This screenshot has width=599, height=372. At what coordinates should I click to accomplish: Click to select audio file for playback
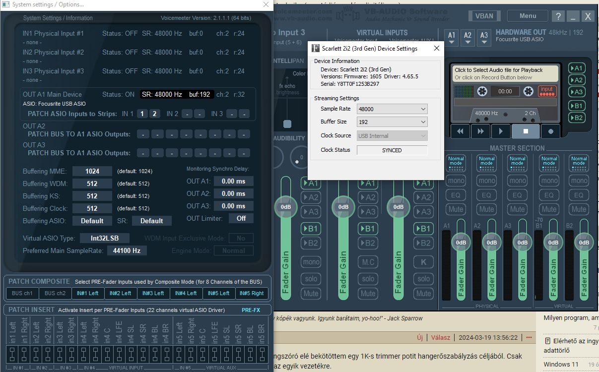[505, 73]
